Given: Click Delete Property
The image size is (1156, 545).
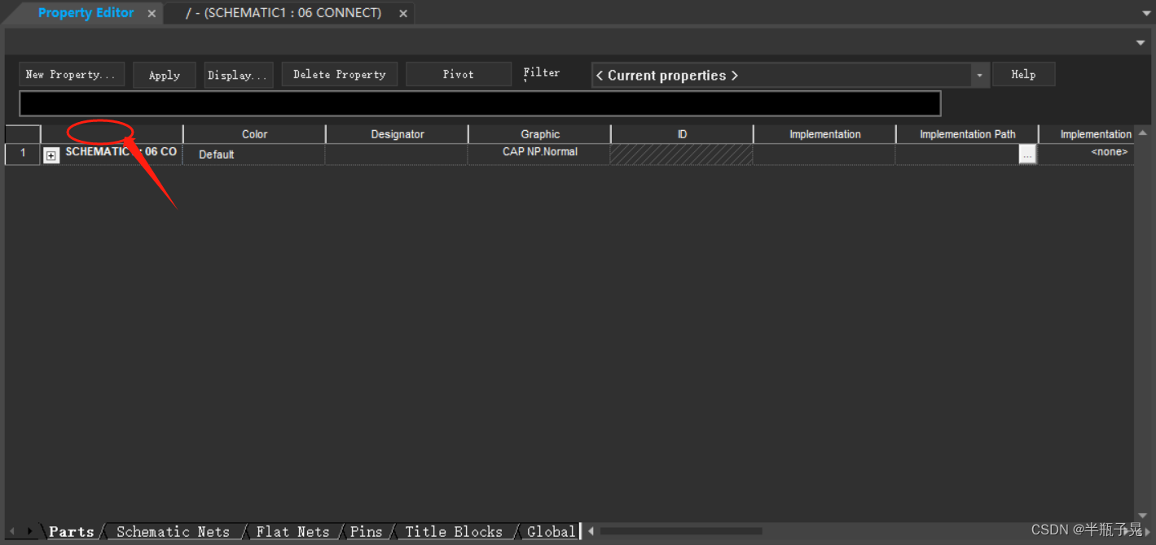Looking at the screenshot, I should (x=339, y=75).
